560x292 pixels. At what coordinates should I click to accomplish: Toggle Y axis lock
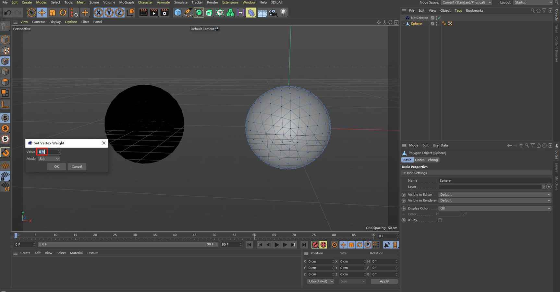[109, 13]
